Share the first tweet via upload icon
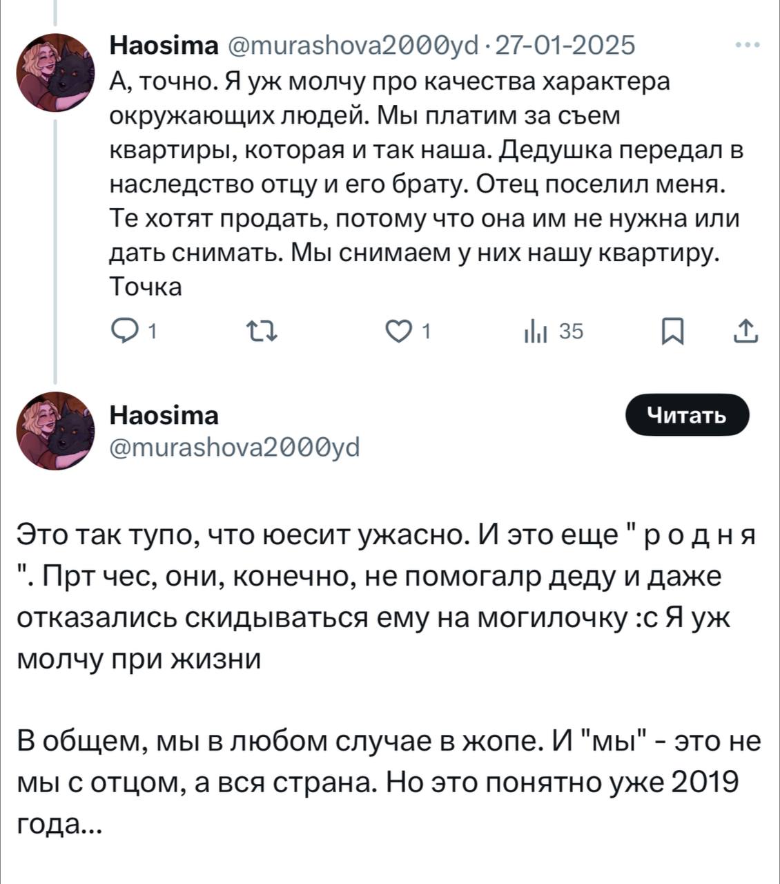This screenshot has height=884, width=780. point(747,333)
